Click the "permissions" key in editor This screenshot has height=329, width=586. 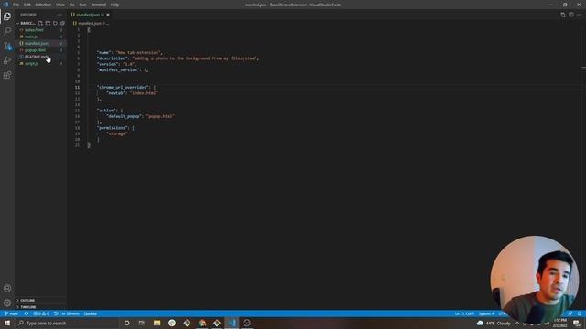coord(113,128)
